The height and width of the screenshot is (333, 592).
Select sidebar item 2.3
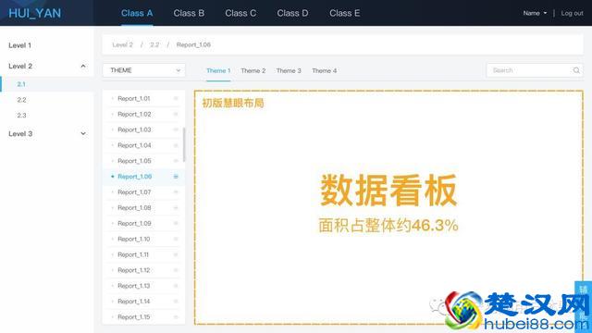(21, 116)
